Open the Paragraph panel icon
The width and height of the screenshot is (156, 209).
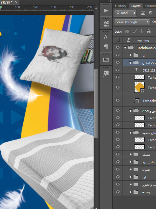point(106,46)
